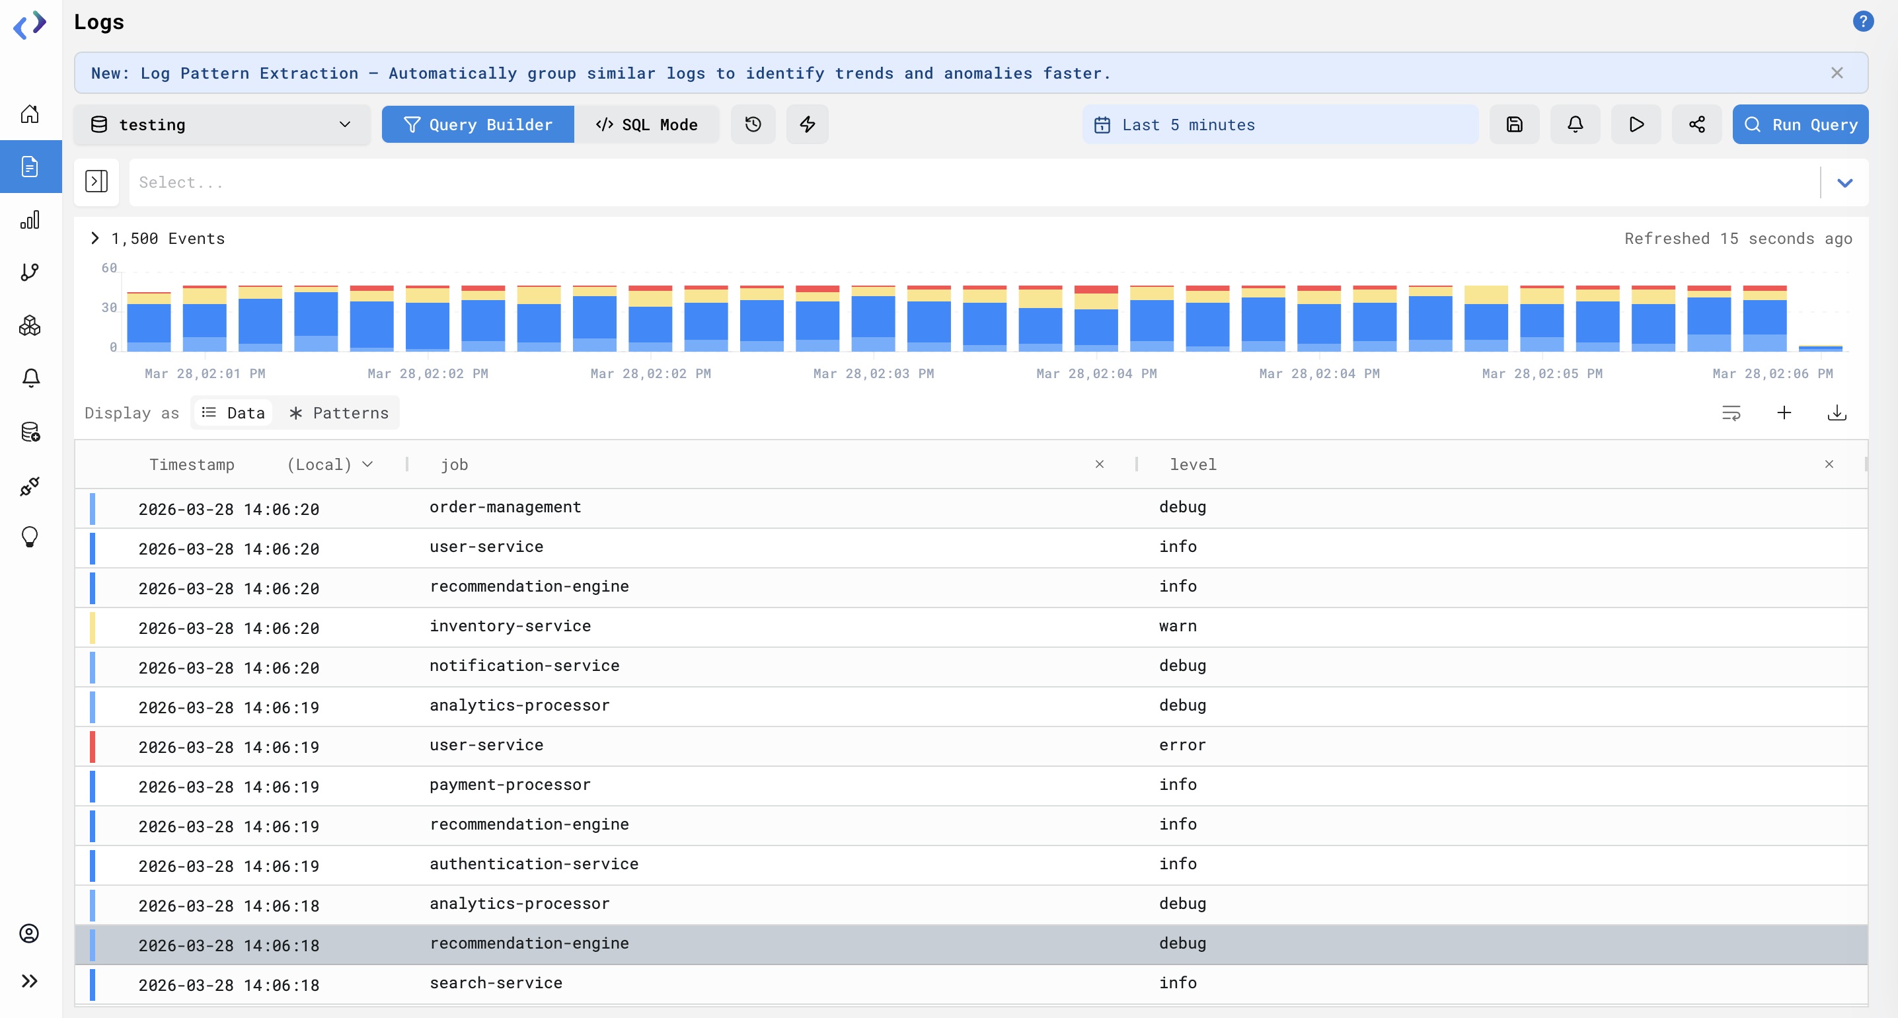Add a new data source from sidebar
Viewport: 1898px width, 1018px height.
pyautogui.click(x=30, y=432)
